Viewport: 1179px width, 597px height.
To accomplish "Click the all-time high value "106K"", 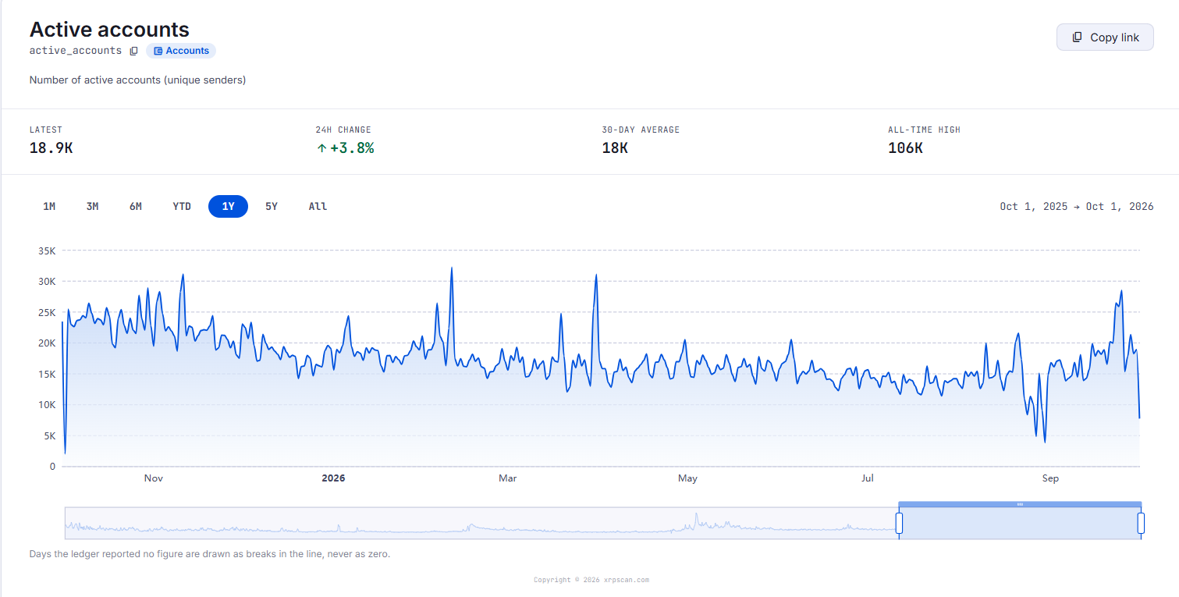I will coord(905,148).
